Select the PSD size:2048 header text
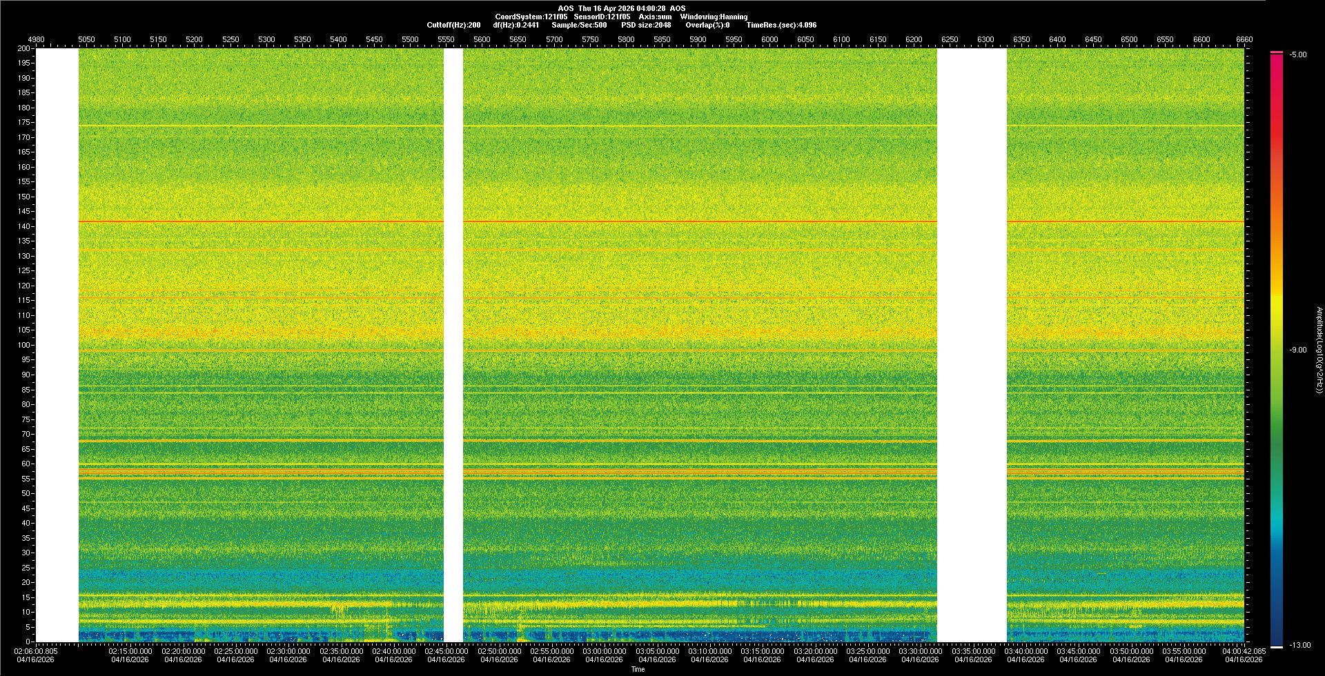Screen dimensions: 1325x676 (x=645, y=25)
